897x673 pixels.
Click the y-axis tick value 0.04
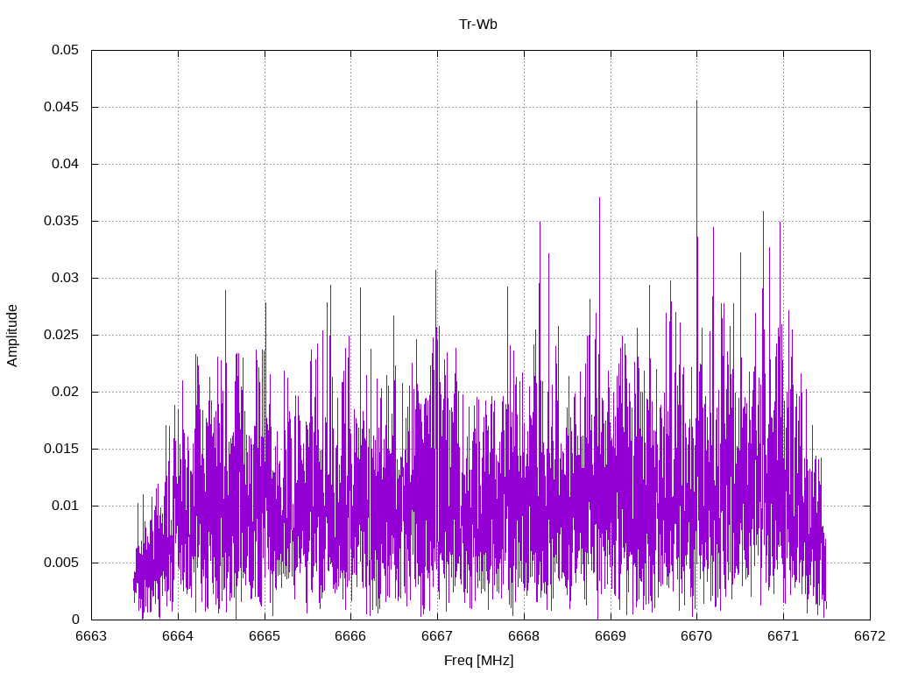65,164
